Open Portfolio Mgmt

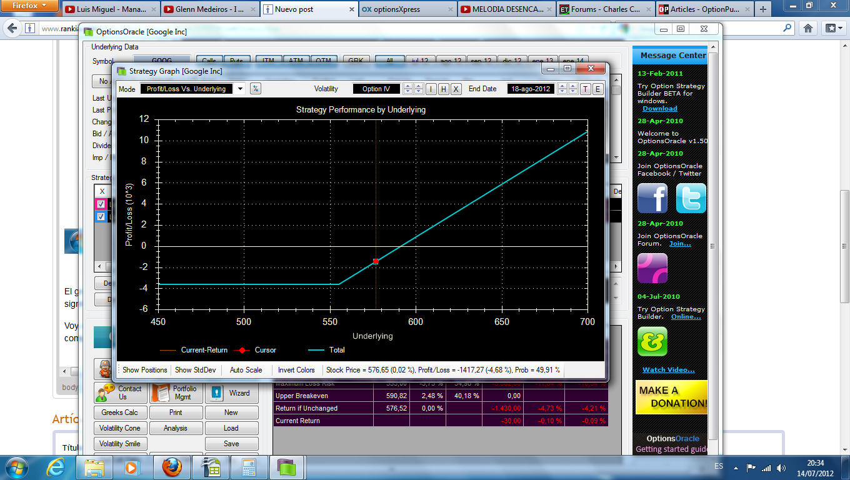tap(177, 392)
